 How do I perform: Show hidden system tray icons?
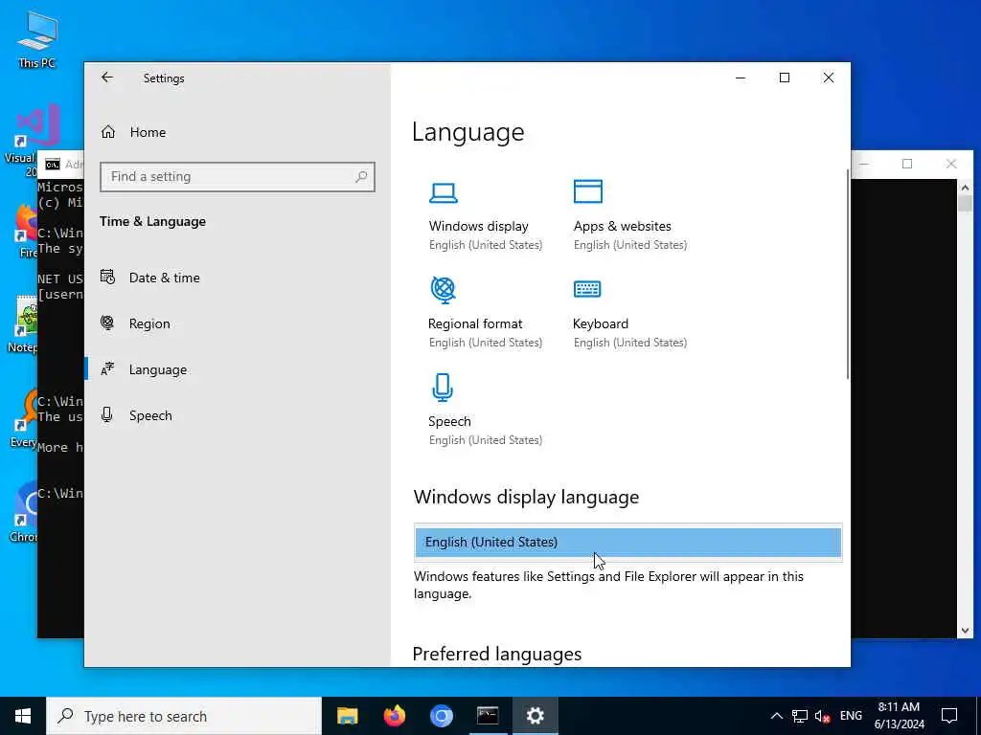(776, 716)
